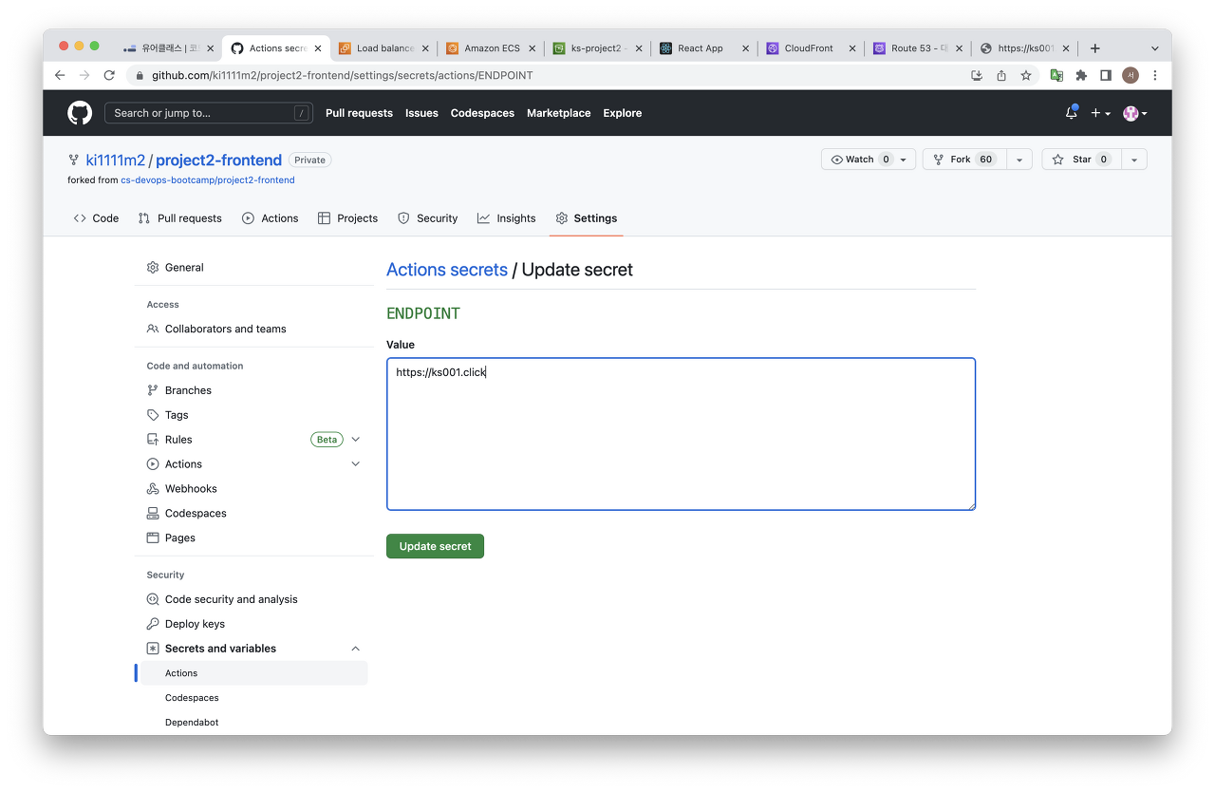This screenshot has width=1215, height=792.
Task: Switch to the ks-project2 tab
Action: coord(597,48)
